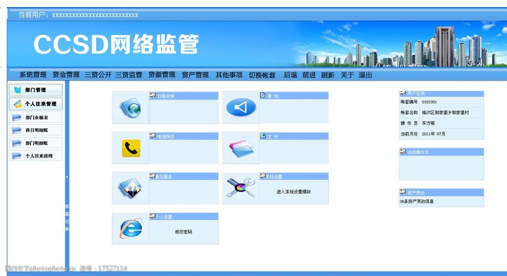Open 科目明细账 sidebar item
This screenshot has height=276, width=507.
tap(36, 130)
